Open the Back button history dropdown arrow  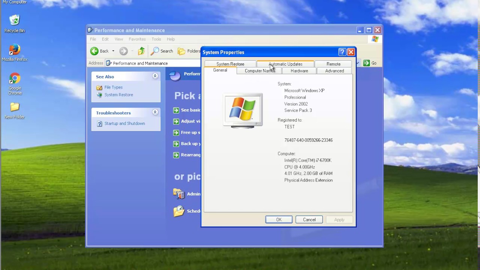pyautogui.click(x=113, y=51)
